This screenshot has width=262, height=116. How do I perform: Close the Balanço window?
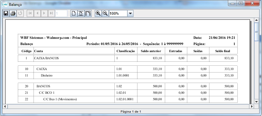[x=252, y=3]
